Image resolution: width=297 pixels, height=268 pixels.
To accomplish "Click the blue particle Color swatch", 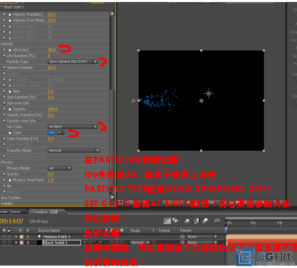I will (x=52, y=133).
